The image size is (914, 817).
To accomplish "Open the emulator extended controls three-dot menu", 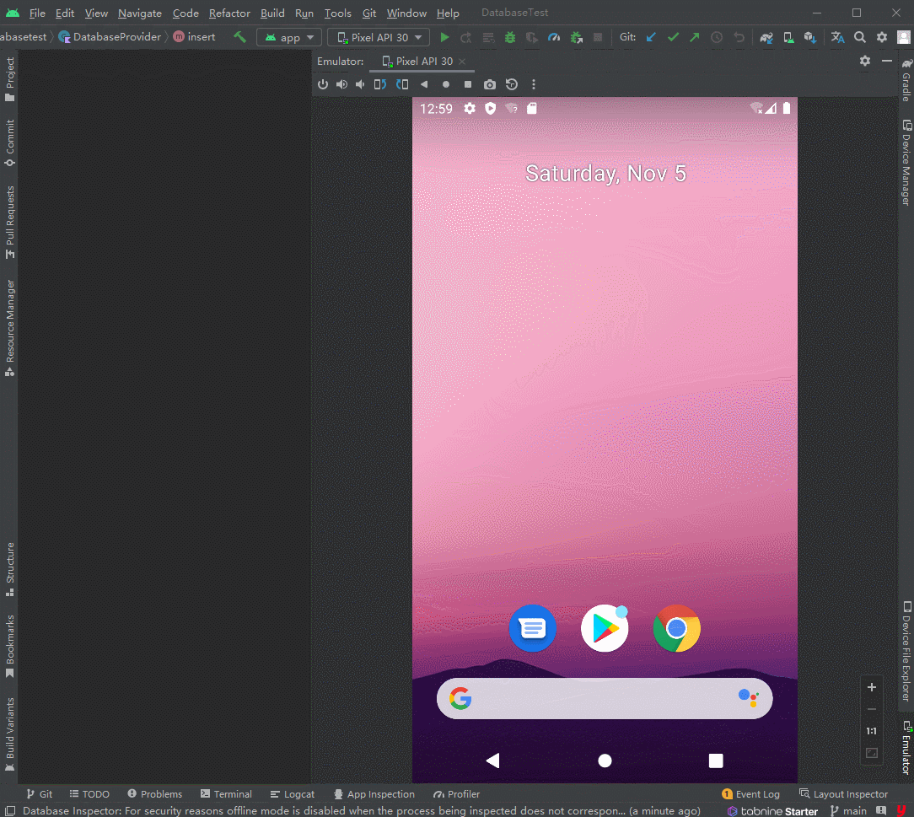I will 534,84.
